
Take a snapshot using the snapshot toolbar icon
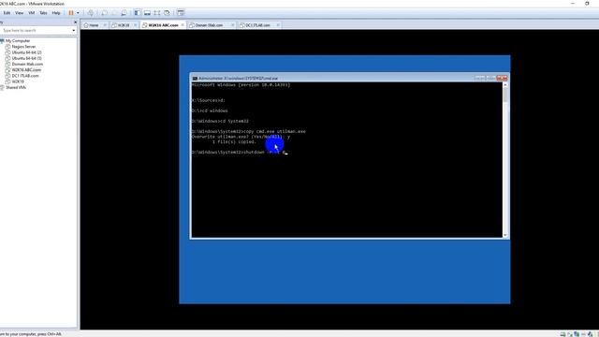(x=104, y=12)
